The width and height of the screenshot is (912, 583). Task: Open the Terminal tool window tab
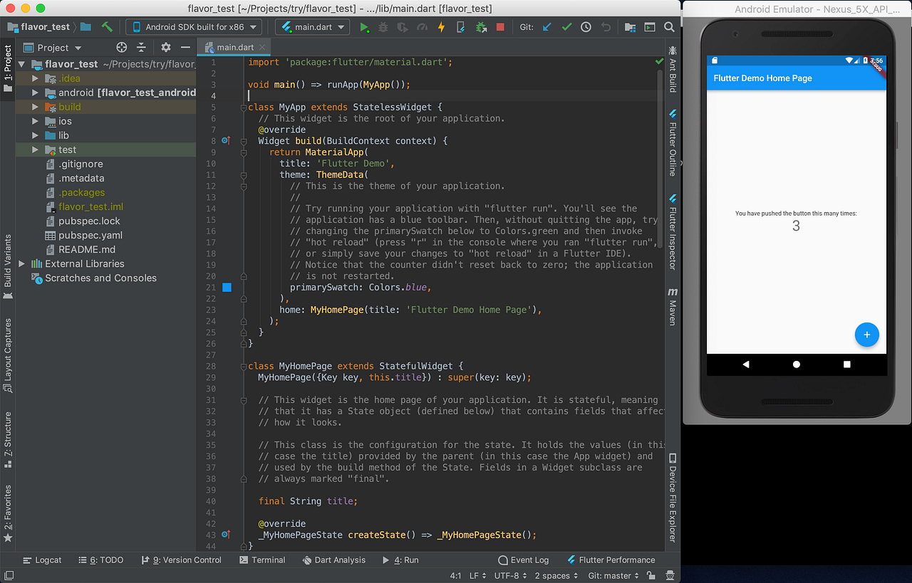(262, 560)
